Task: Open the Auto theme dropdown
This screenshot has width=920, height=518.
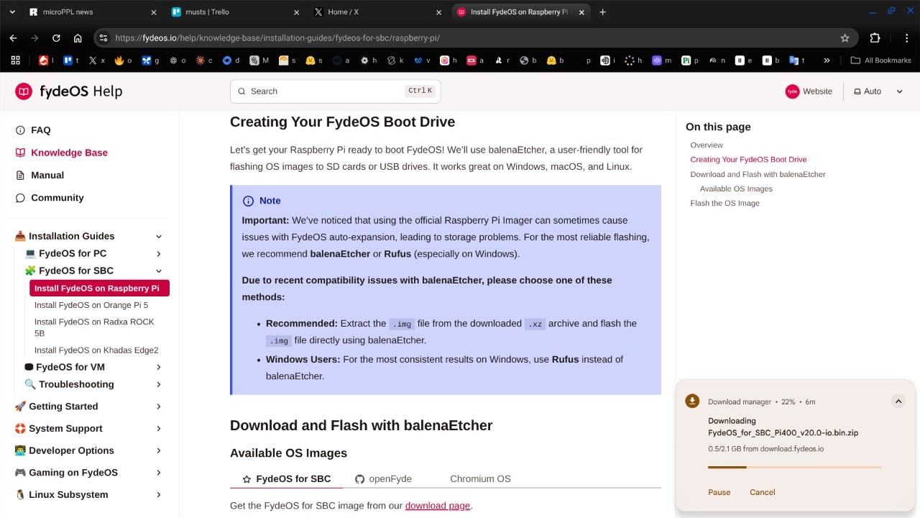Action: tap(878, 91)
